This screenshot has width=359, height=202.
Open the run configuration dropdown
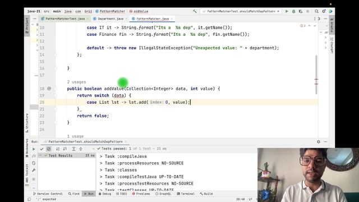pos(241,11)
